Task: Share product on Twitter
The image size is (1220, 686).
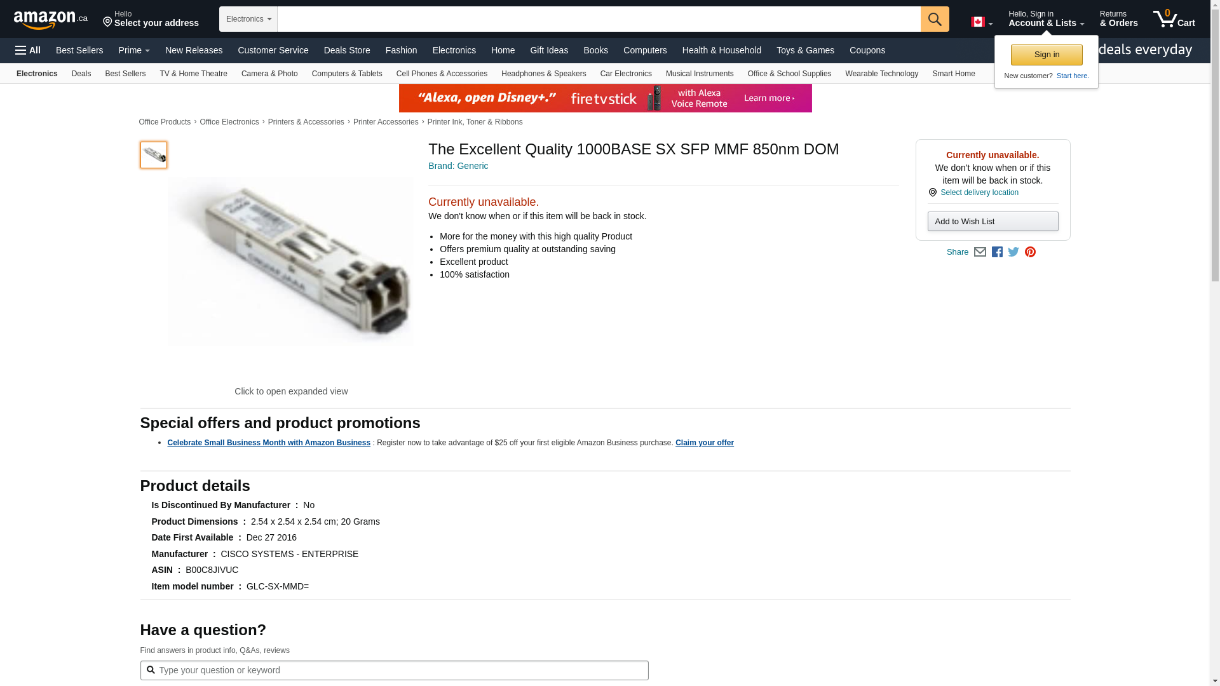Action: pyautogui.click(x=1013, y=252)
